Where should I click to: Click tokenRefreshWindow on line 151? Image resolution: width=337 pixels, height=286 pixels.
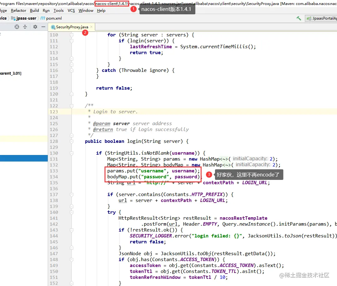(155, 277)
